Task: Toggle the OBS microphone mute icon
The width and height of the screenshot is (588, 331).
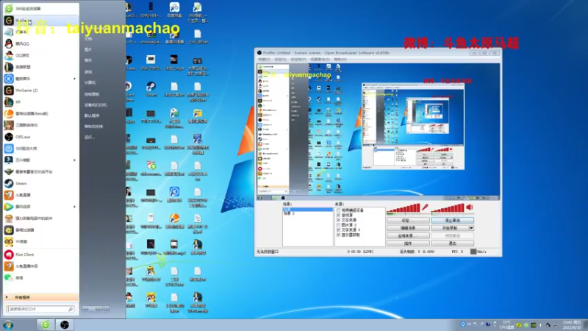Action: pyautogui.click(x=425, y=207)
